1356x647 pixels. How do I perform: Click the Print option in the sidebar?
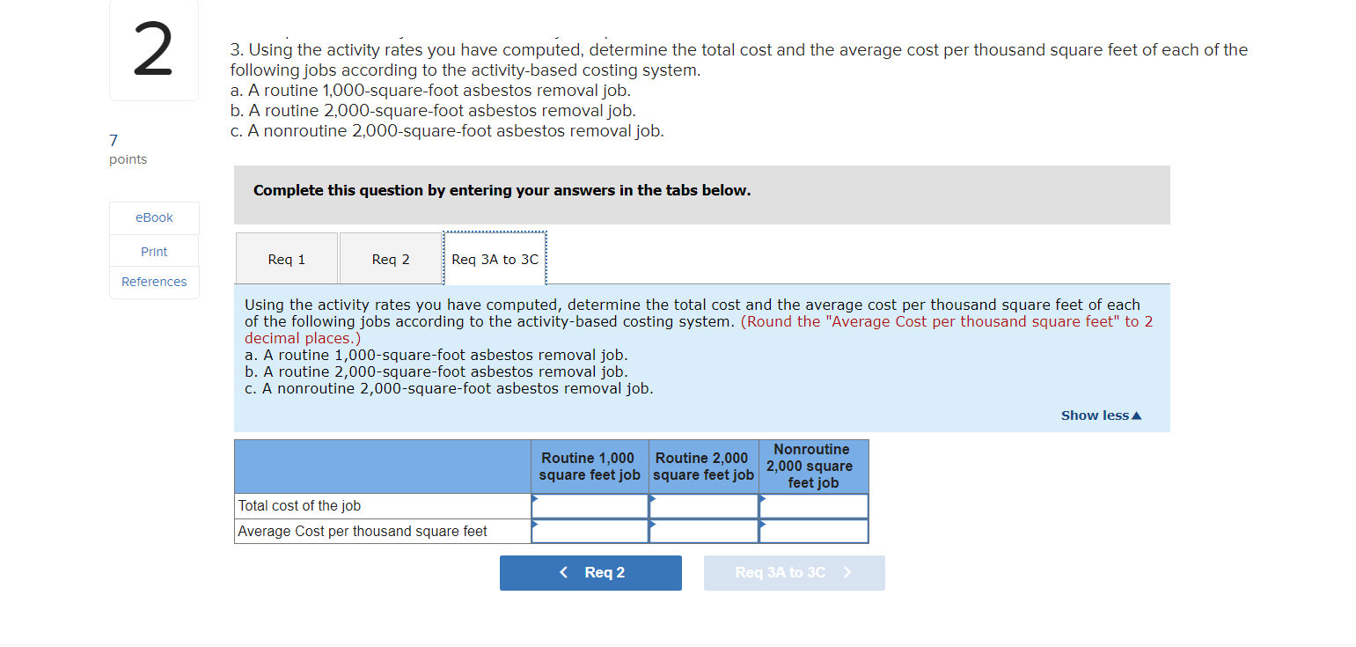point(153,250)
